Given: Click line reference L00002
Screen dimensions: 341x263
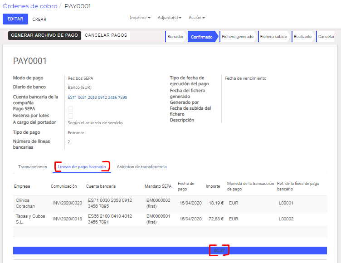Looking at the screenshot, I should (x=286, y=219).
